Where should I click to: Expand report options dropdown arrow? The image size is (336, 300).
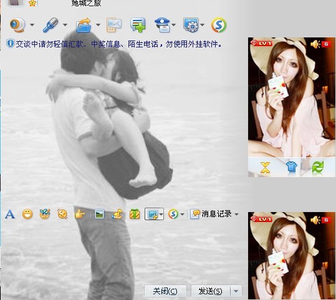[173, 25]
